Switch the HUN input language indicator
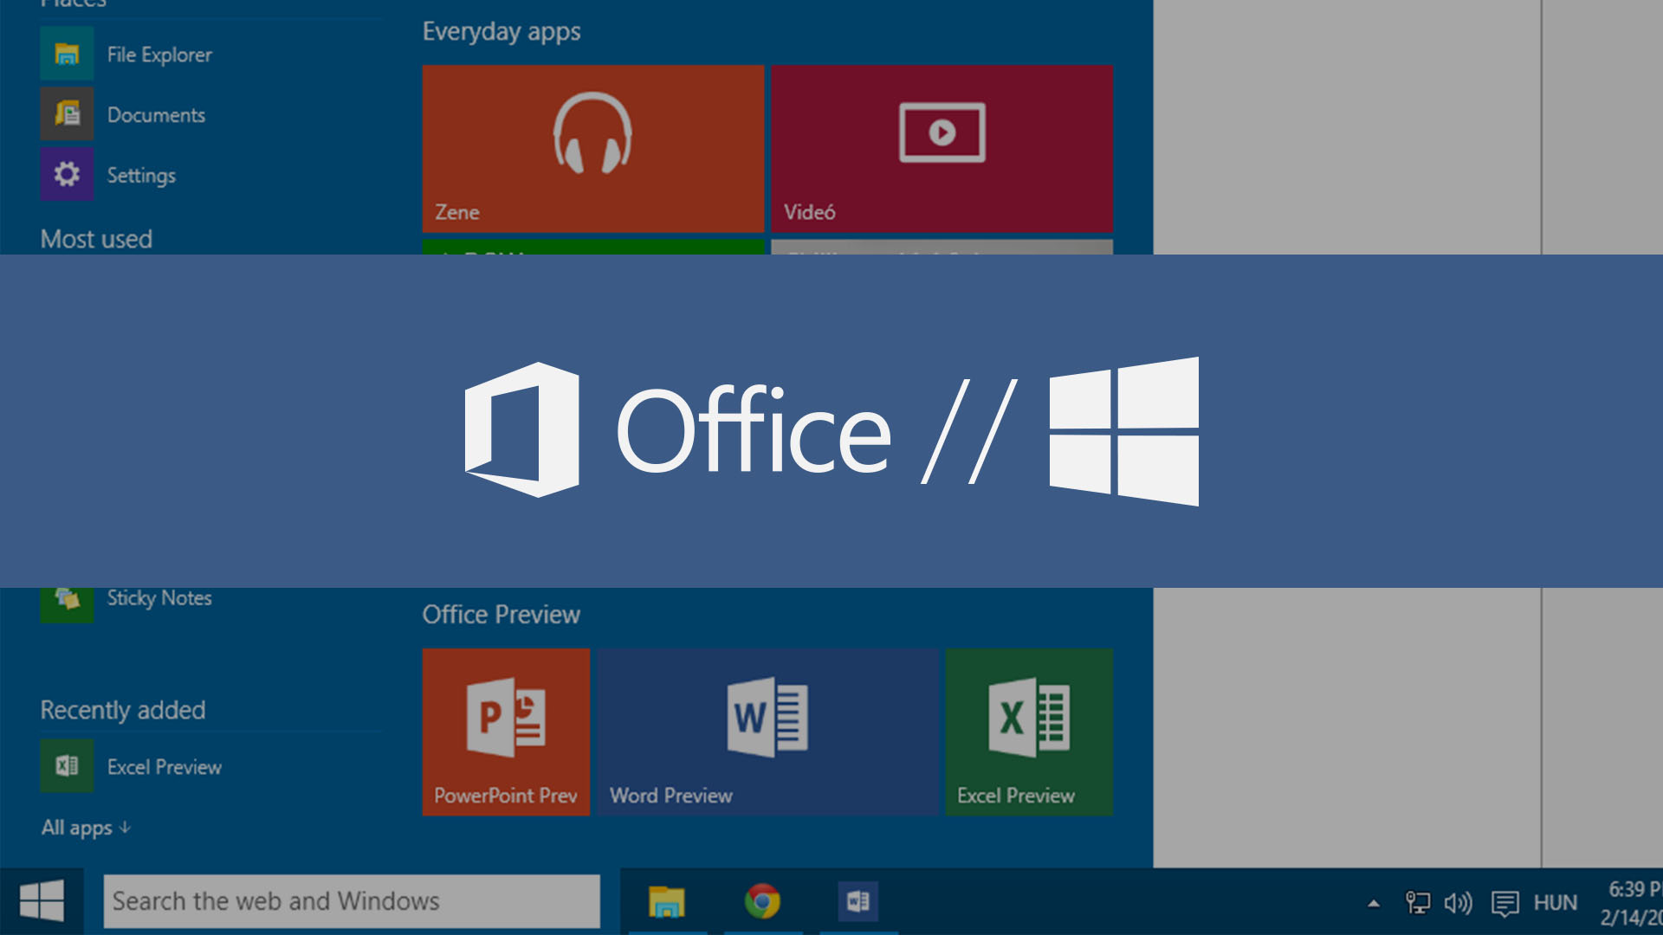The image size is (1663, 935). click(1556, 903)
